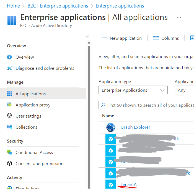This screenshot has width=194, height=189.
Task: Click the partially visible preview features icon
Action: click(x=192, y=38)
